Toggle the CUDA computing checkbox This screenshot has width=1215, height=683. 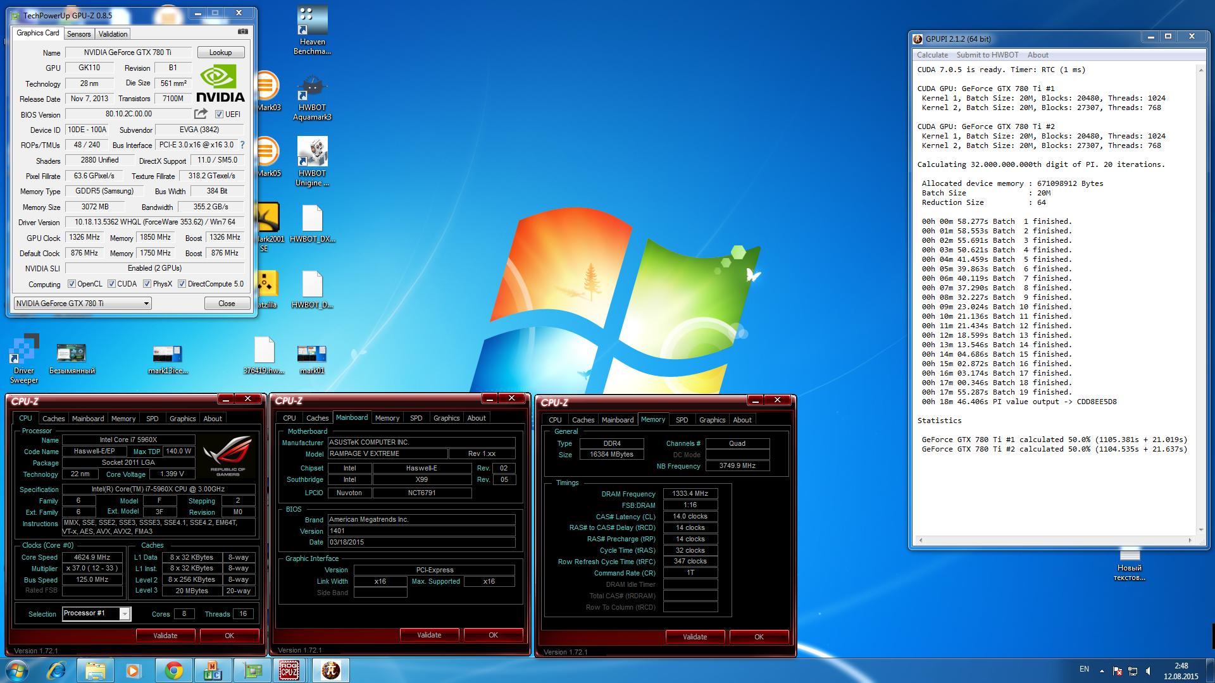pyautogui.click(x=111, y=284)
